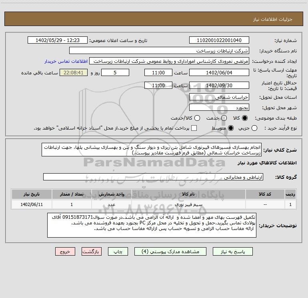Click the deadline time field 11:00 beside 1402/06/04

[x=158, y=72]
